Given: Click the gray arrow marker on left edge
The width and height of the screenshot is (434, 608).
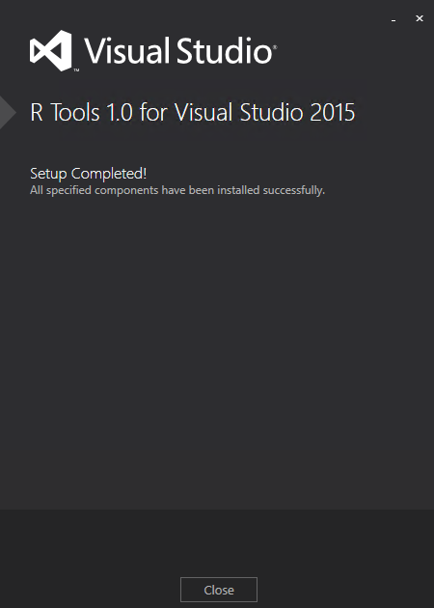Looking at the screenshot, I should (8, 113).
